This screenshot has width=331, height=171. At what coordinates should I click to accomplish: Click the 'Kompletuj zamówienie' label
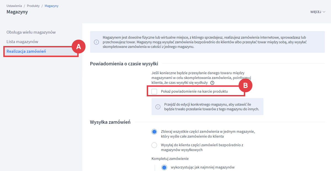click(170, 159)
